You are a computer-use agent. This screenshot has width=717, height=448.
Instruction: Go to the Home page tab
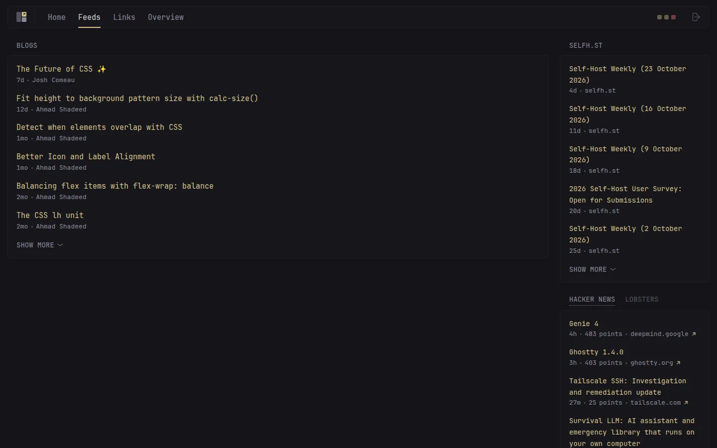pos(57,17)
